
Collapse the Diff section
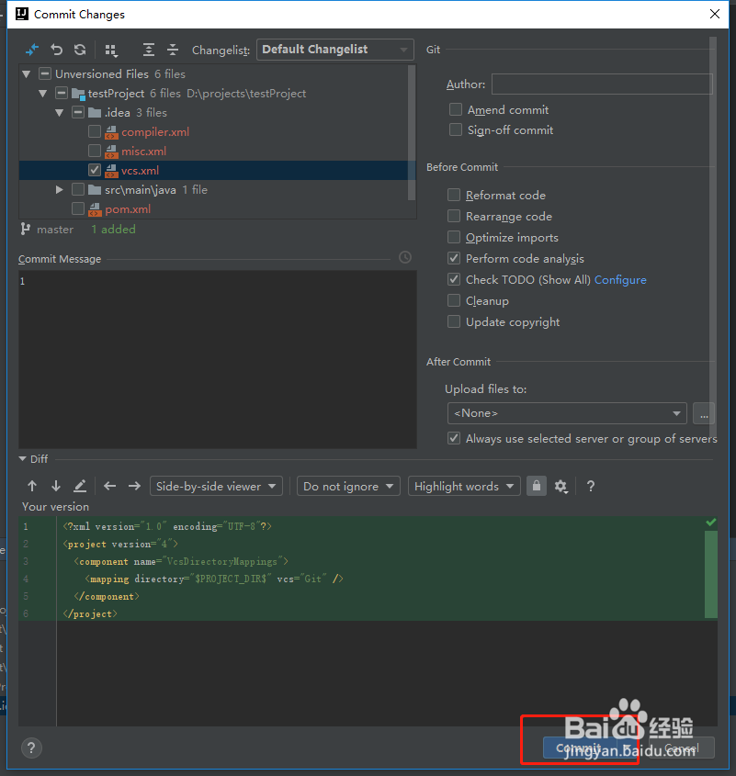22,459
